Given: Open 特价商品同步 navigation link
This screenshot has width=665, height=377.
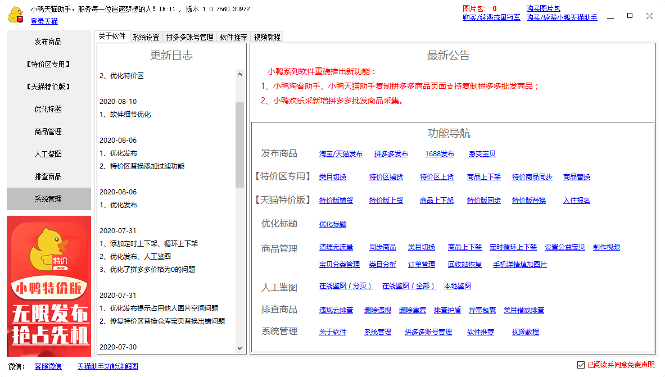Looking at the screenshot, I should [532, 177].
